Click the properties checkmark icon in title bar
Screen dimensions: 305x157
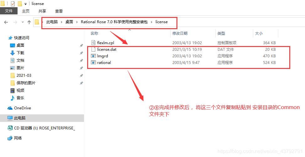(13, 4)
